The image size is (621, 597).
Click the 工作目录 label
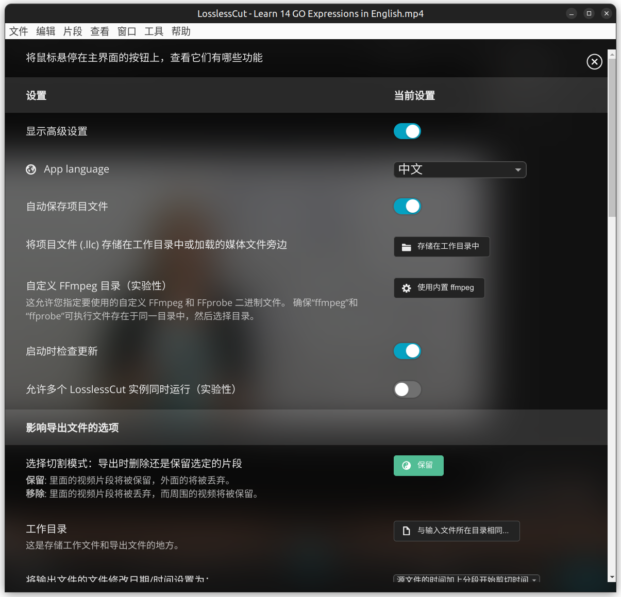coord(46,529)
